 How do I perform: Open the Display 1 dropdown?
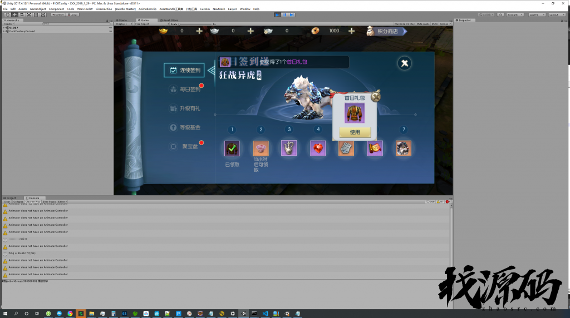click(124, 24)
